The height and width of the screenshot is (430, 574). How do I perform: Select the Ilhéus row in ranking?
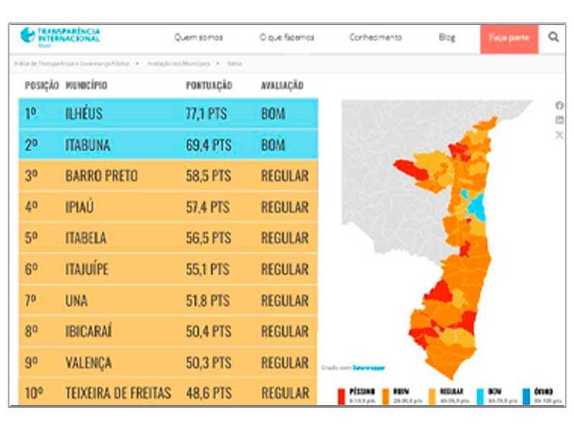point(168,113)
